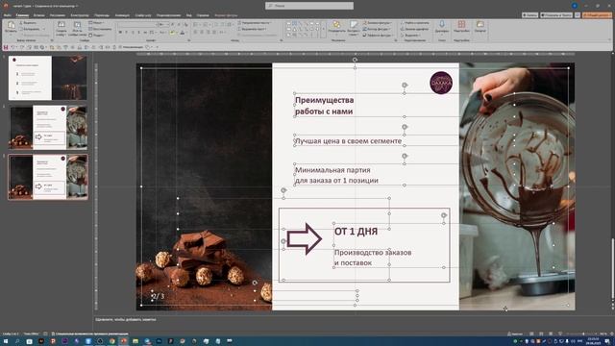Open the Paragraph group dialog launcher
The height and width of the screenshot is (346, 615).
click(282, 40)
